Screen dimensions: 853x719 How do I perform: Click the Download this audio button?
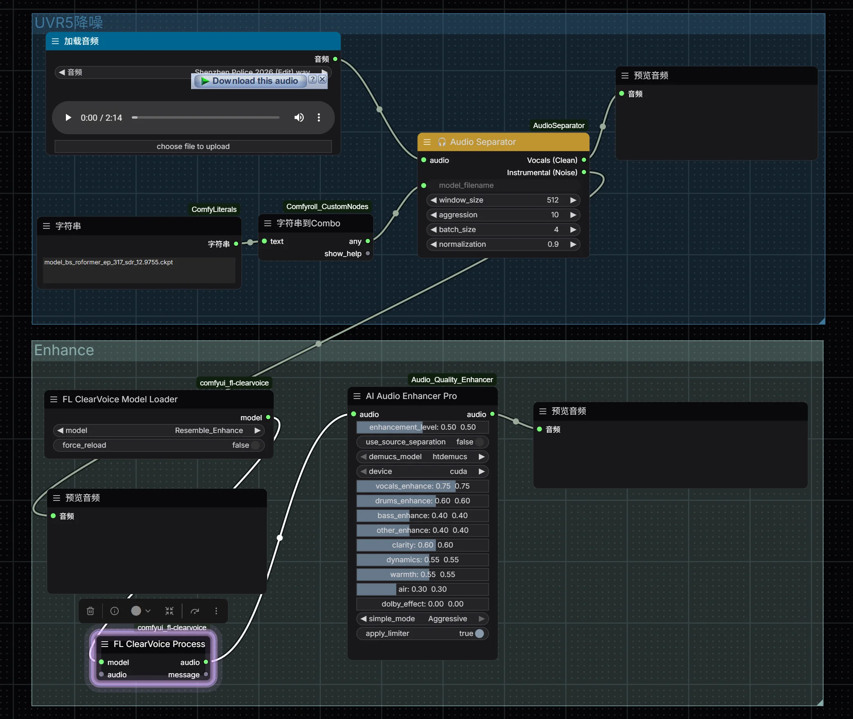(x=250, y=81)
